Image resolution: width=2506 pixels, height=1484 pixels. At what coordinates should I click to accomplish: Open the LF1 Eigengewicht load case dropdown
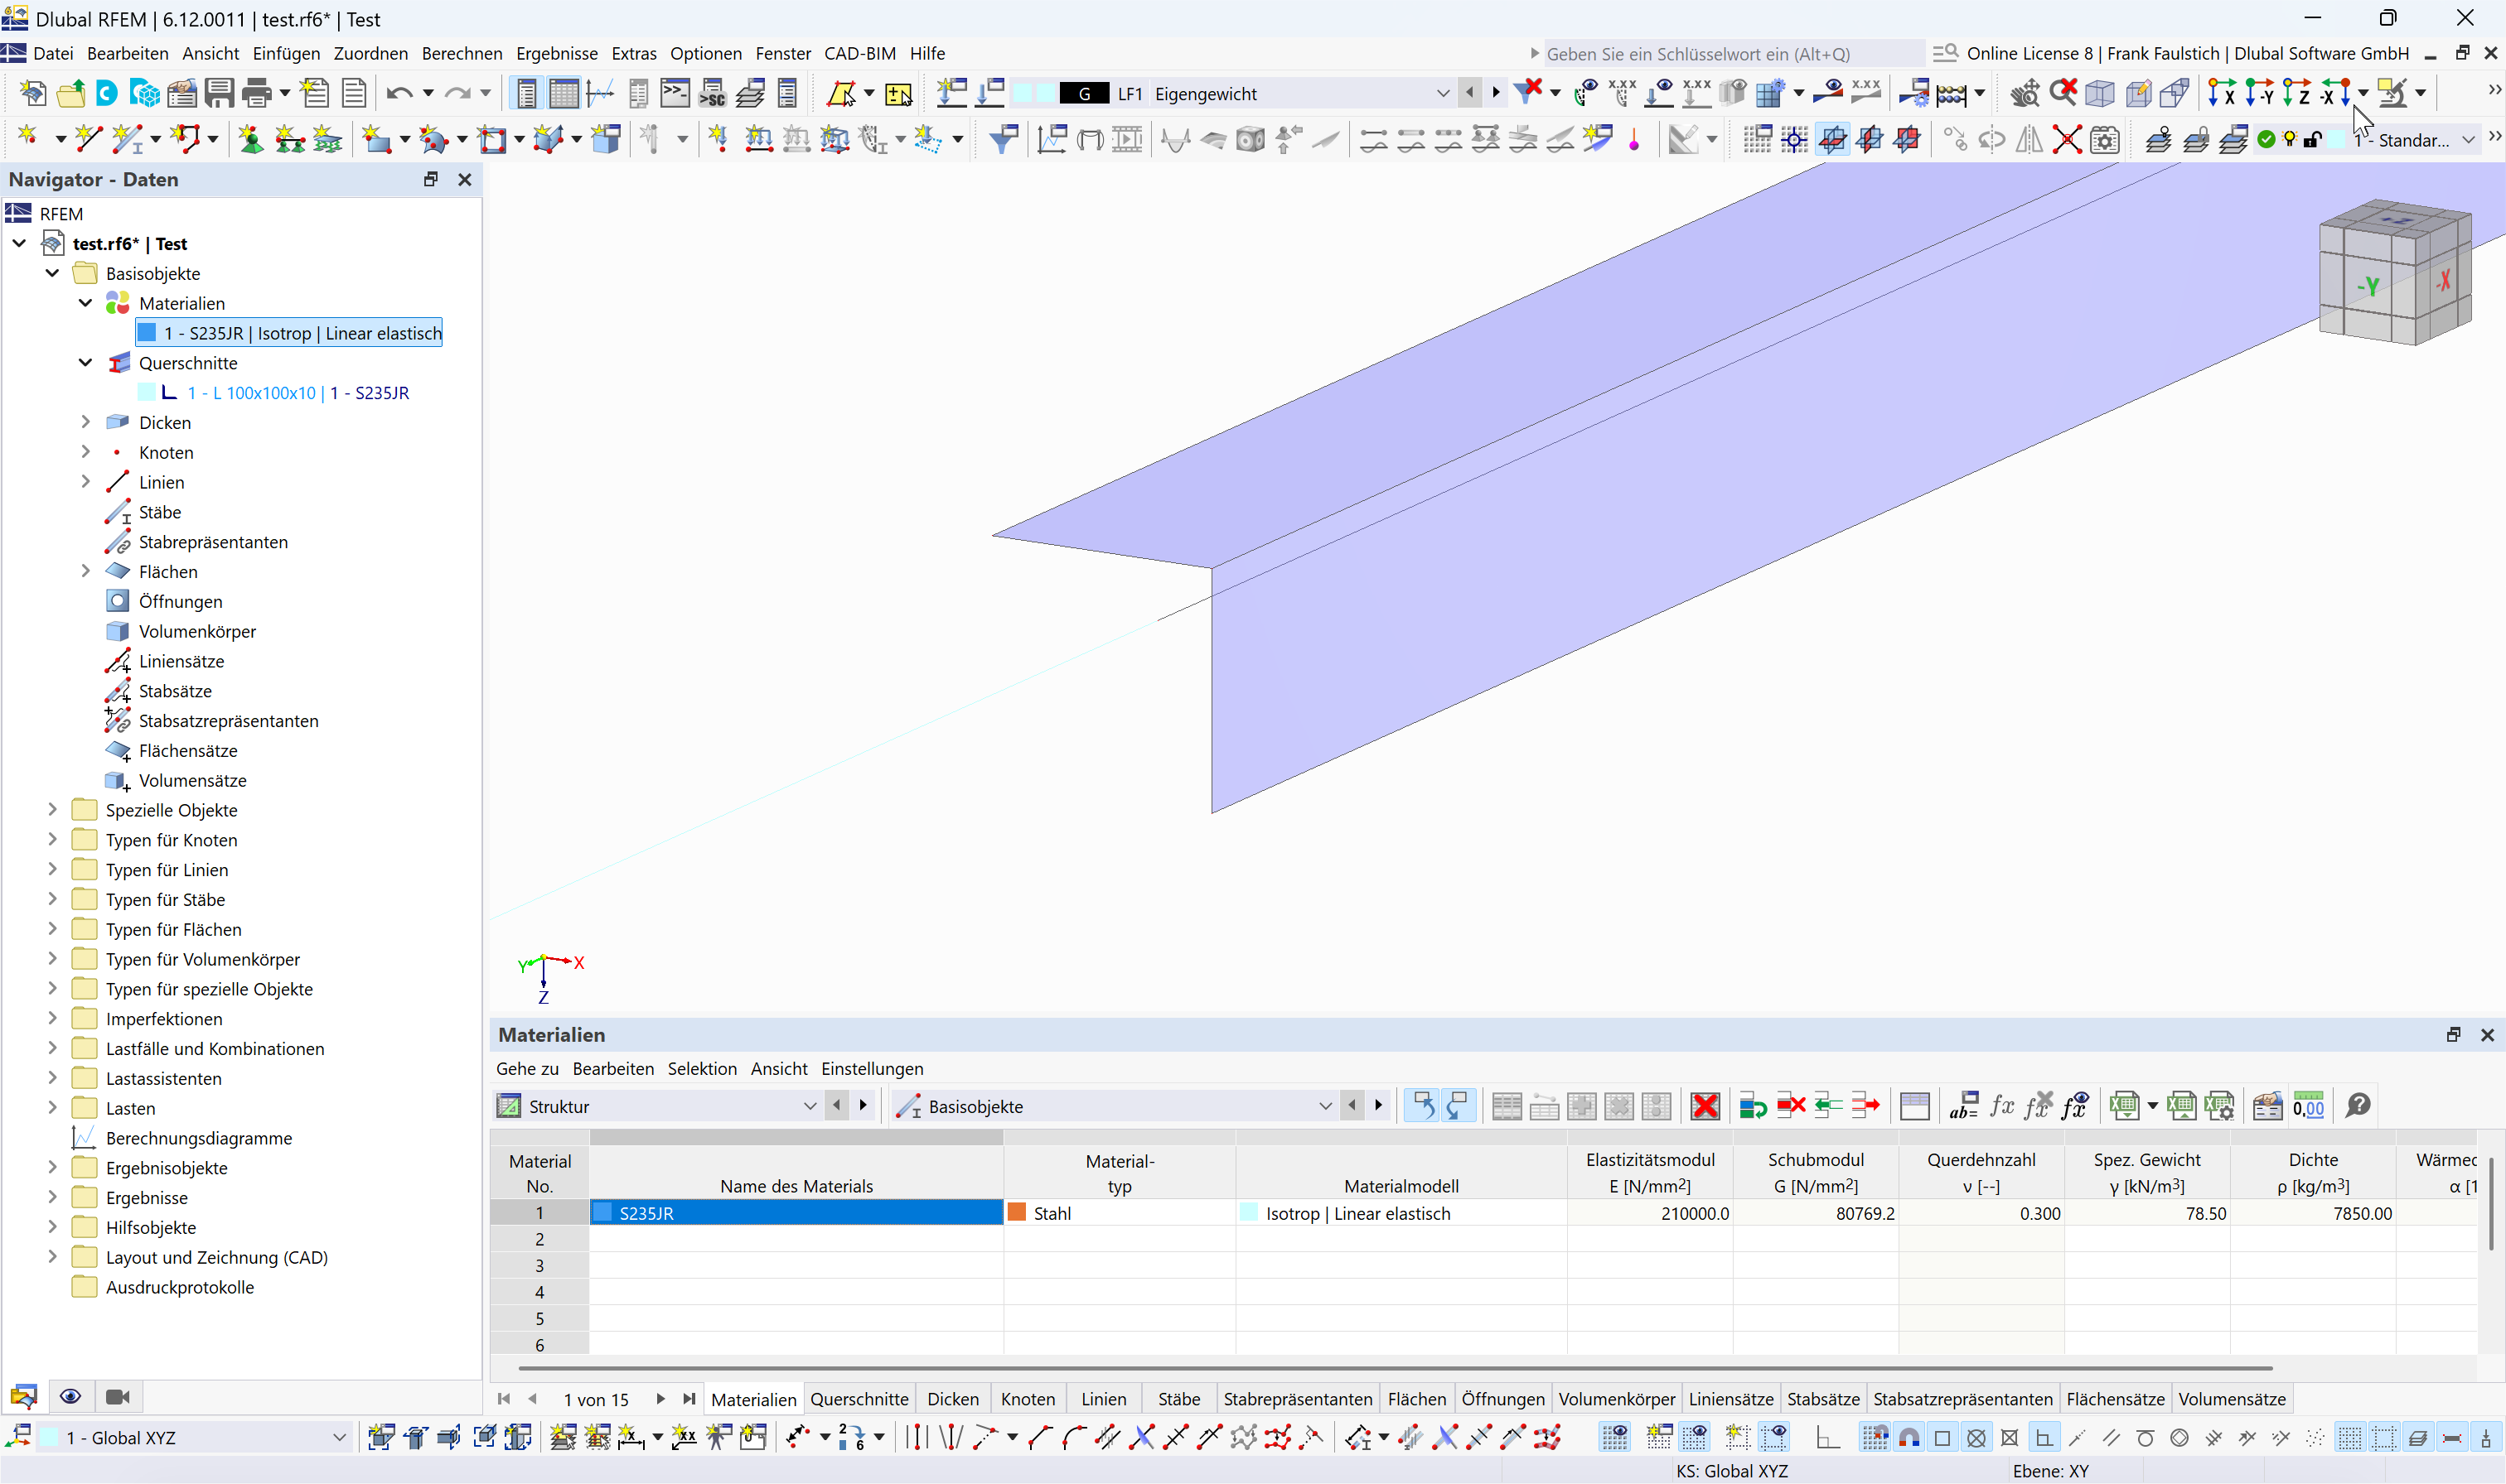tap(1442, 93)
